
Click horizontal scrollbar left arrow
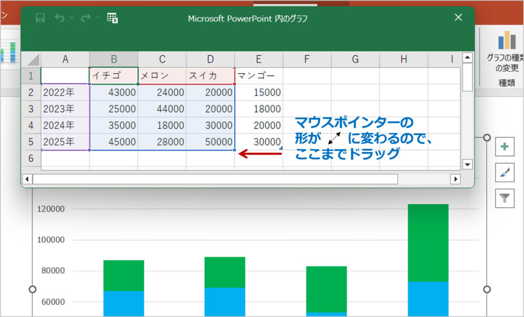click(27, 179)
